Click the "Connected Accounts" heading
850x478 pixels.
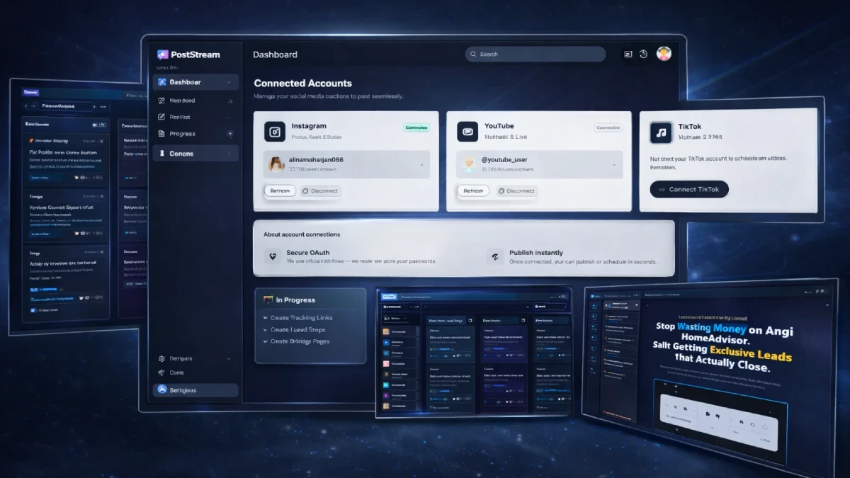pos(302,84)
